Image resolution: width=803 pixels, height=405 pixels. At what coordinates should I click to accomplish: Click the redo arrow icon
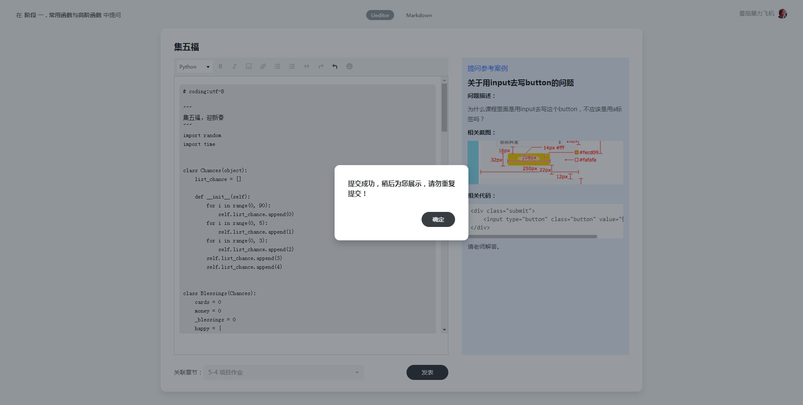click(321, 66)
